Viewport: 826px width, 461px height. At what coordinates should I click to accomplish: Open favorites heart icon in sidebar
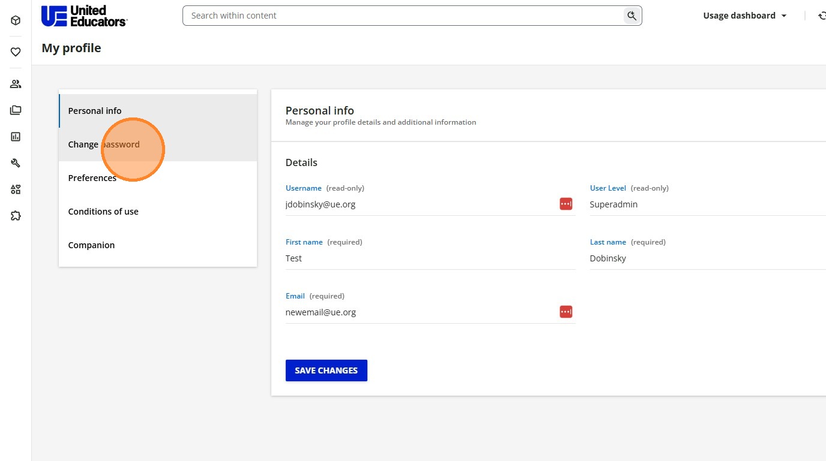(x=16, y=52)
